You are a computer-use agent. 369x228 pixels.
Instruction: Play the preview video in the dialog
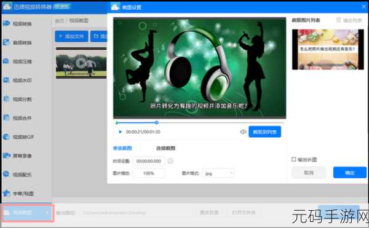click(x=120, y=132)
